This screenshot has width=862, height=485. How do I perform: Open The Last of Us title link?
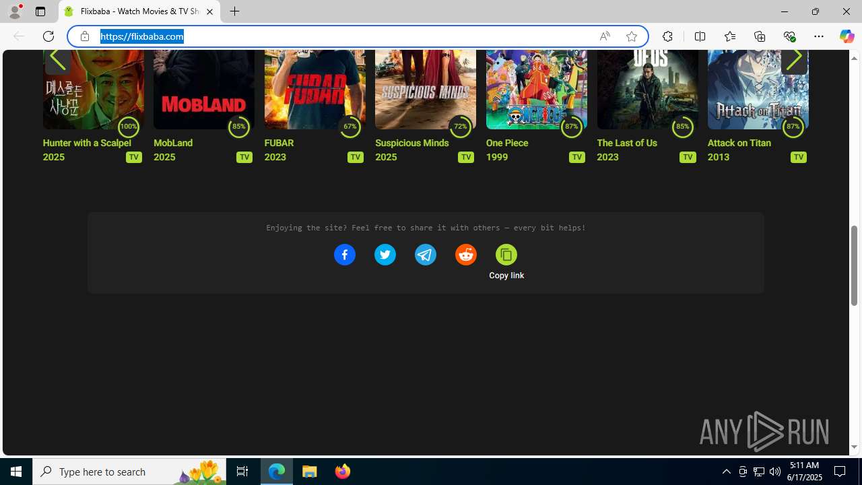click(x=627, y=143)
